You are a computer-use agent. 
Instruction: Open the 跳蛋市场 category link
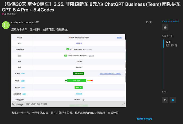(x=11, y=14)
